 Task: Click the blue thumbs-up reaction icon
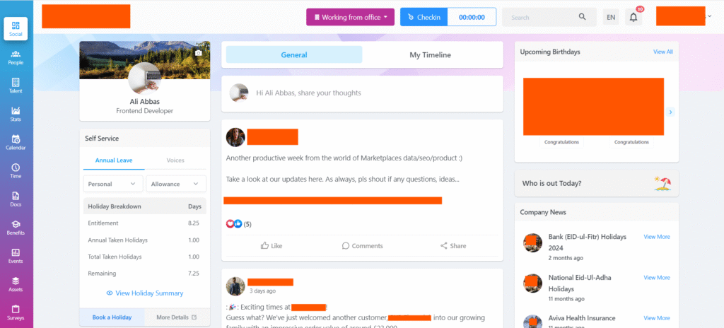(x=238, y=223)
